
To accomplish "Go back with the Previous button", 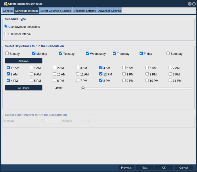I will (x=126, y=168).
